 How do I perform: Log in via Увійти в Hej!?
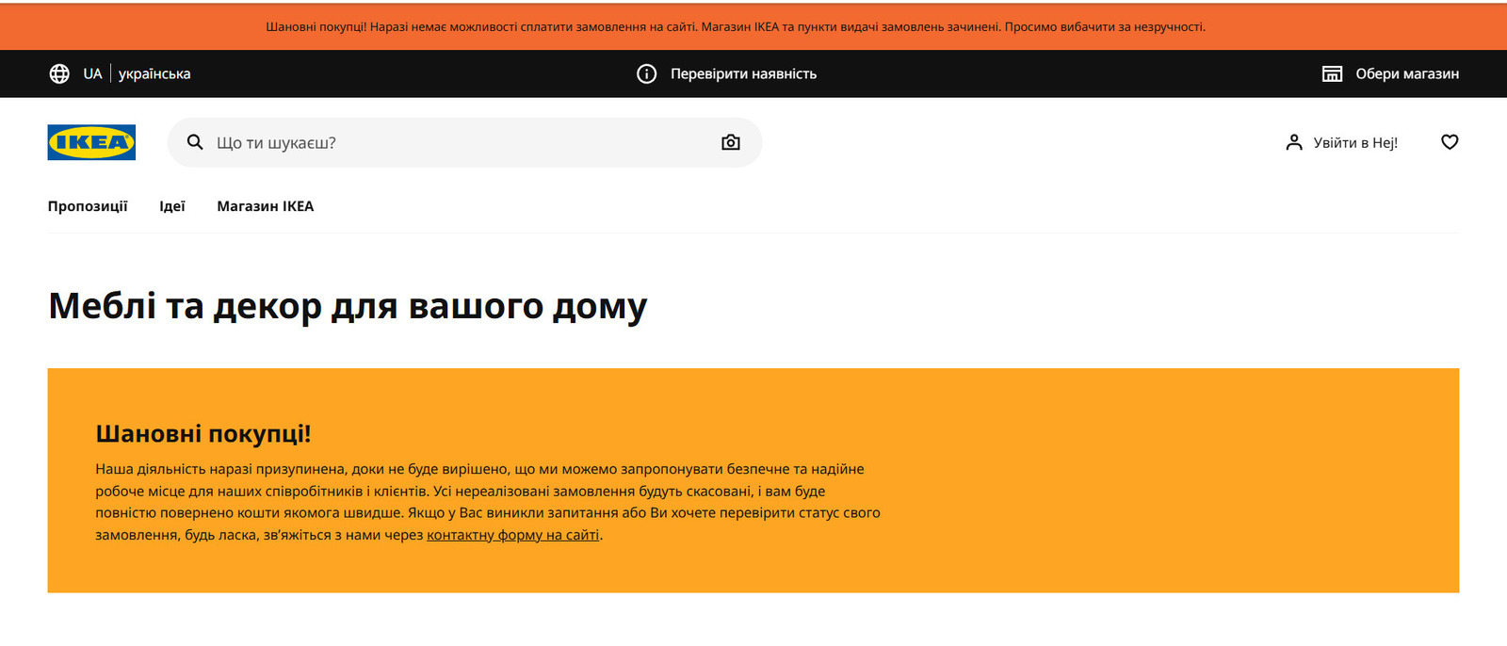point(1355,142)
